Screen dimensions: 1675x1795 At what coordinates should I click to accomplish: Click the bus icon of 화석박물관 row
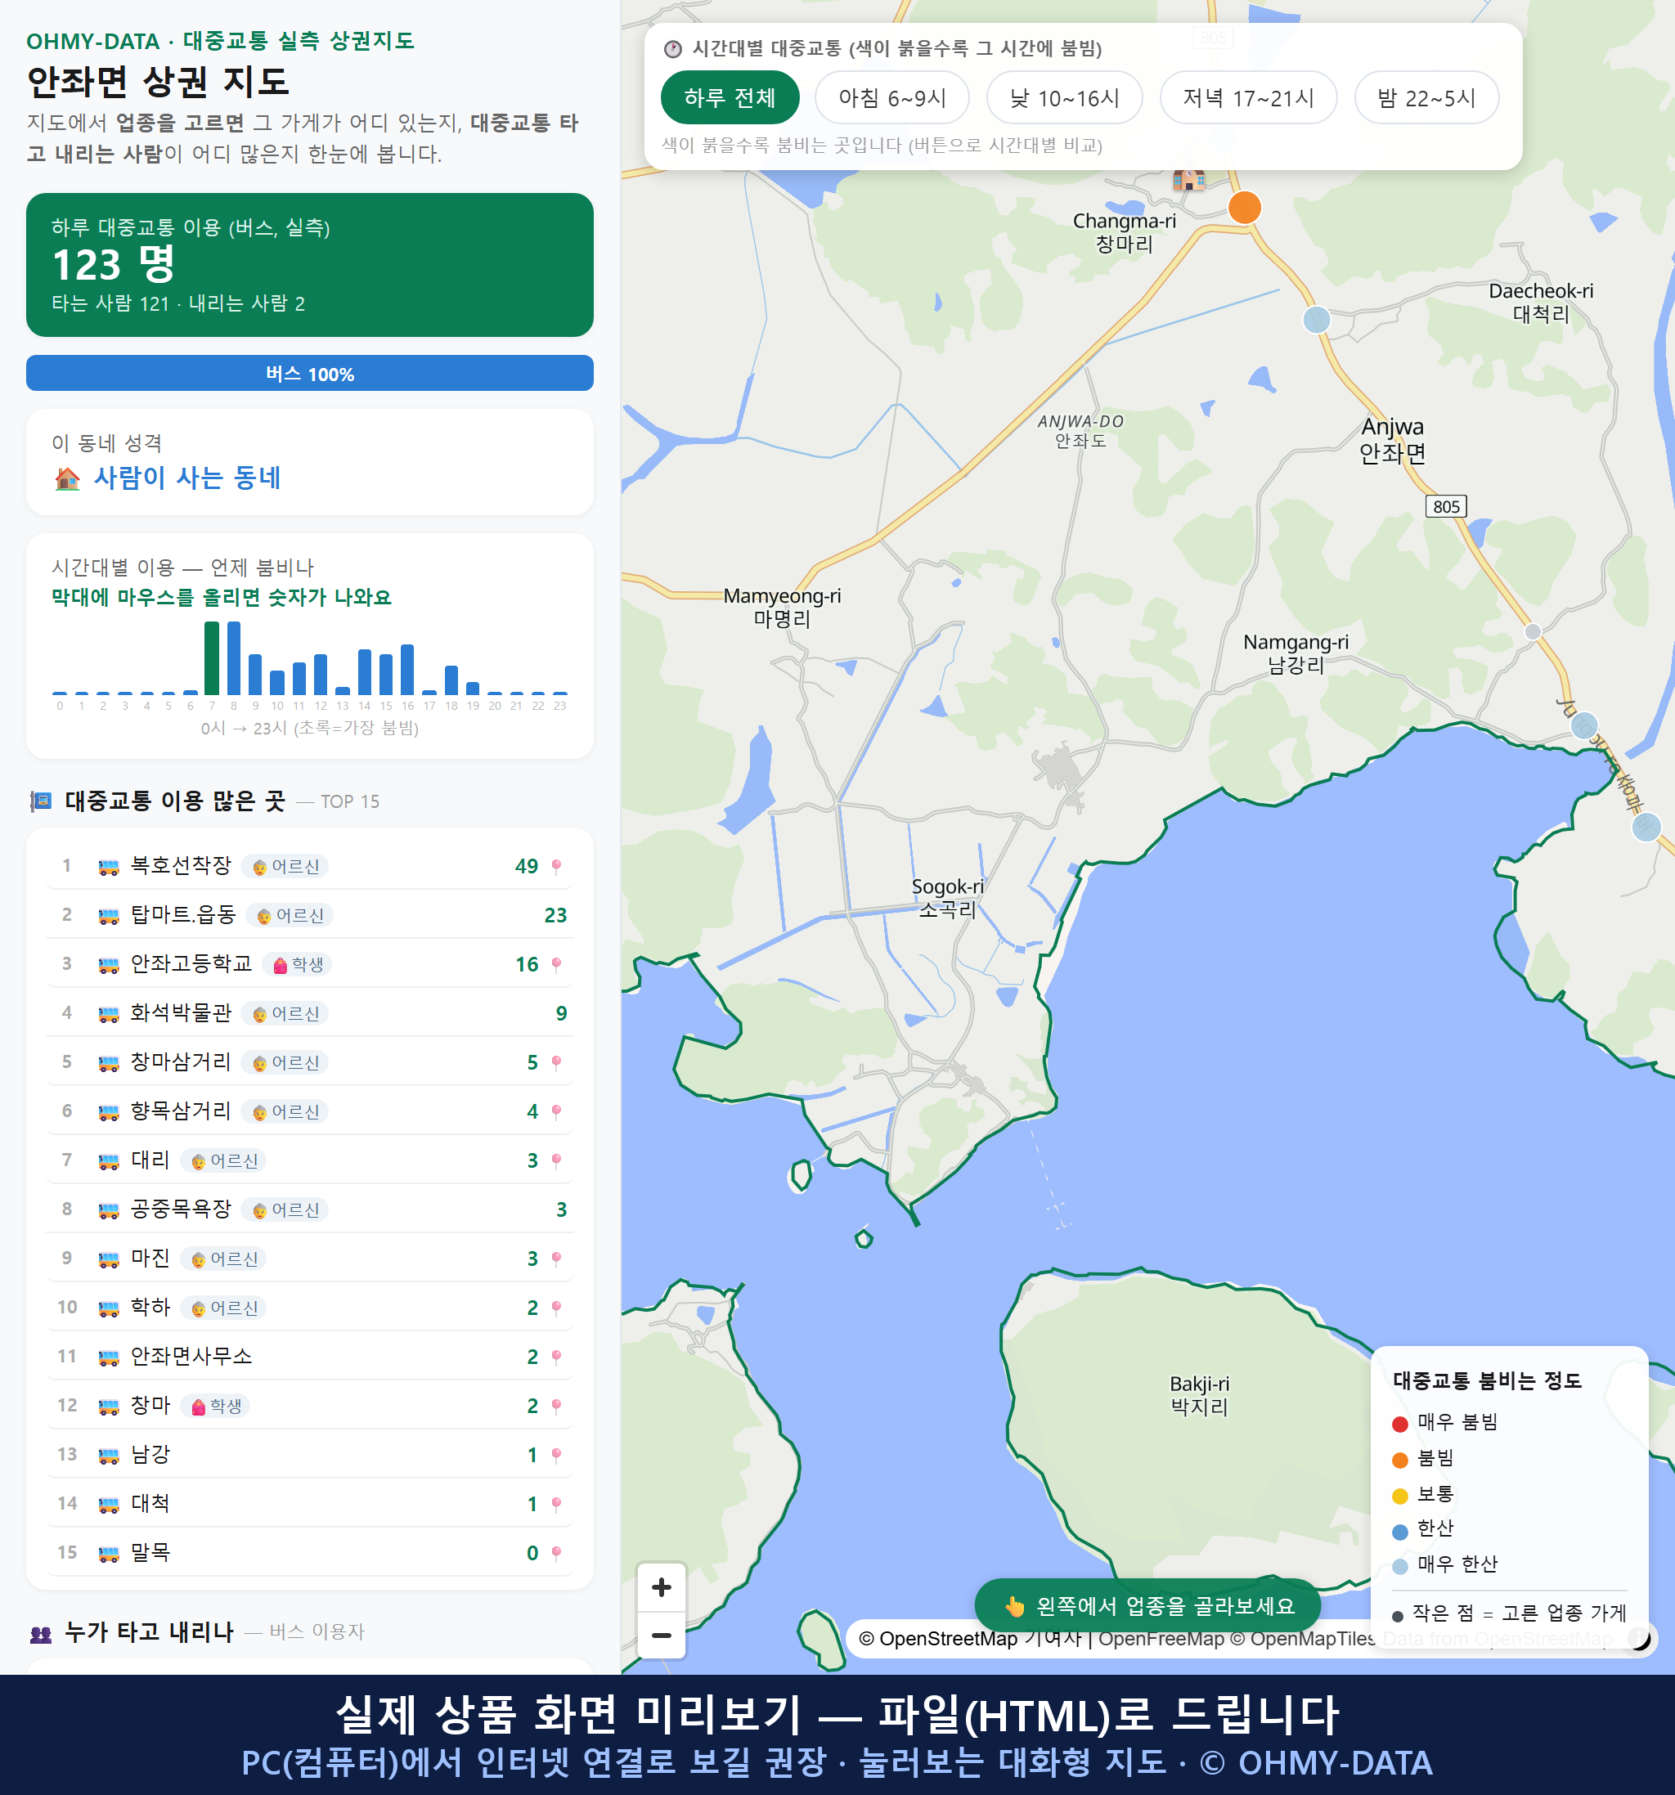pyautogui.click(x=108, y=1014)
